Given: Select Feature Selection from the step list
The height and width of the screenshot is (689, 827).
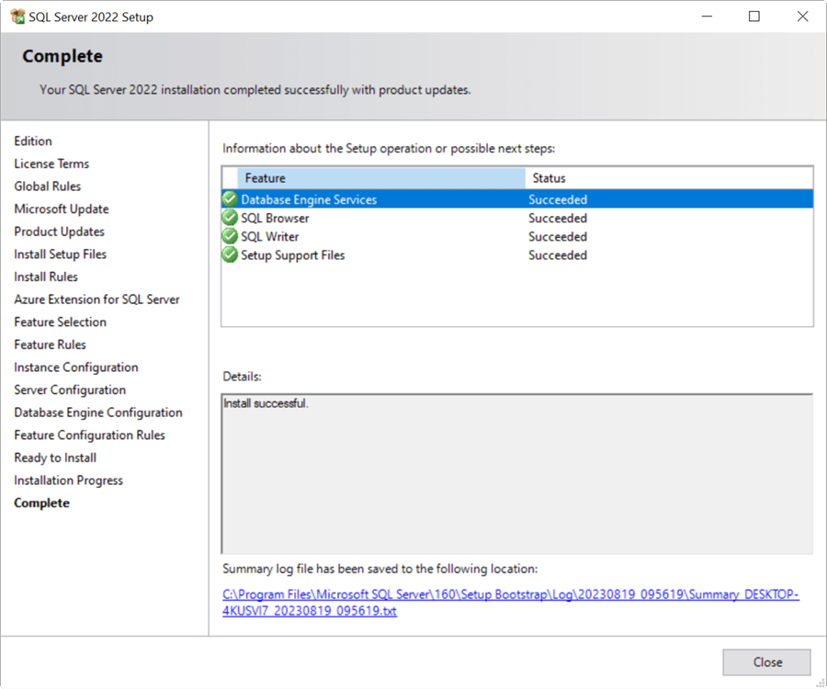Looking at the screenshot, I should [60, 322].
